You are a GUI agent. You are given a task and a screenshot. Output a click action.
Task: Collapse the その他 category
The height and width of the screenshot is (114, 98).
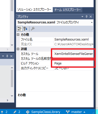[x=18, y=35]
